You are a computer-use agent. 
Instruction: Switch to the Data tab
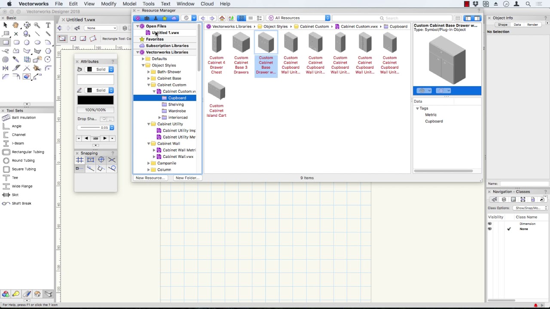point(517,25)
